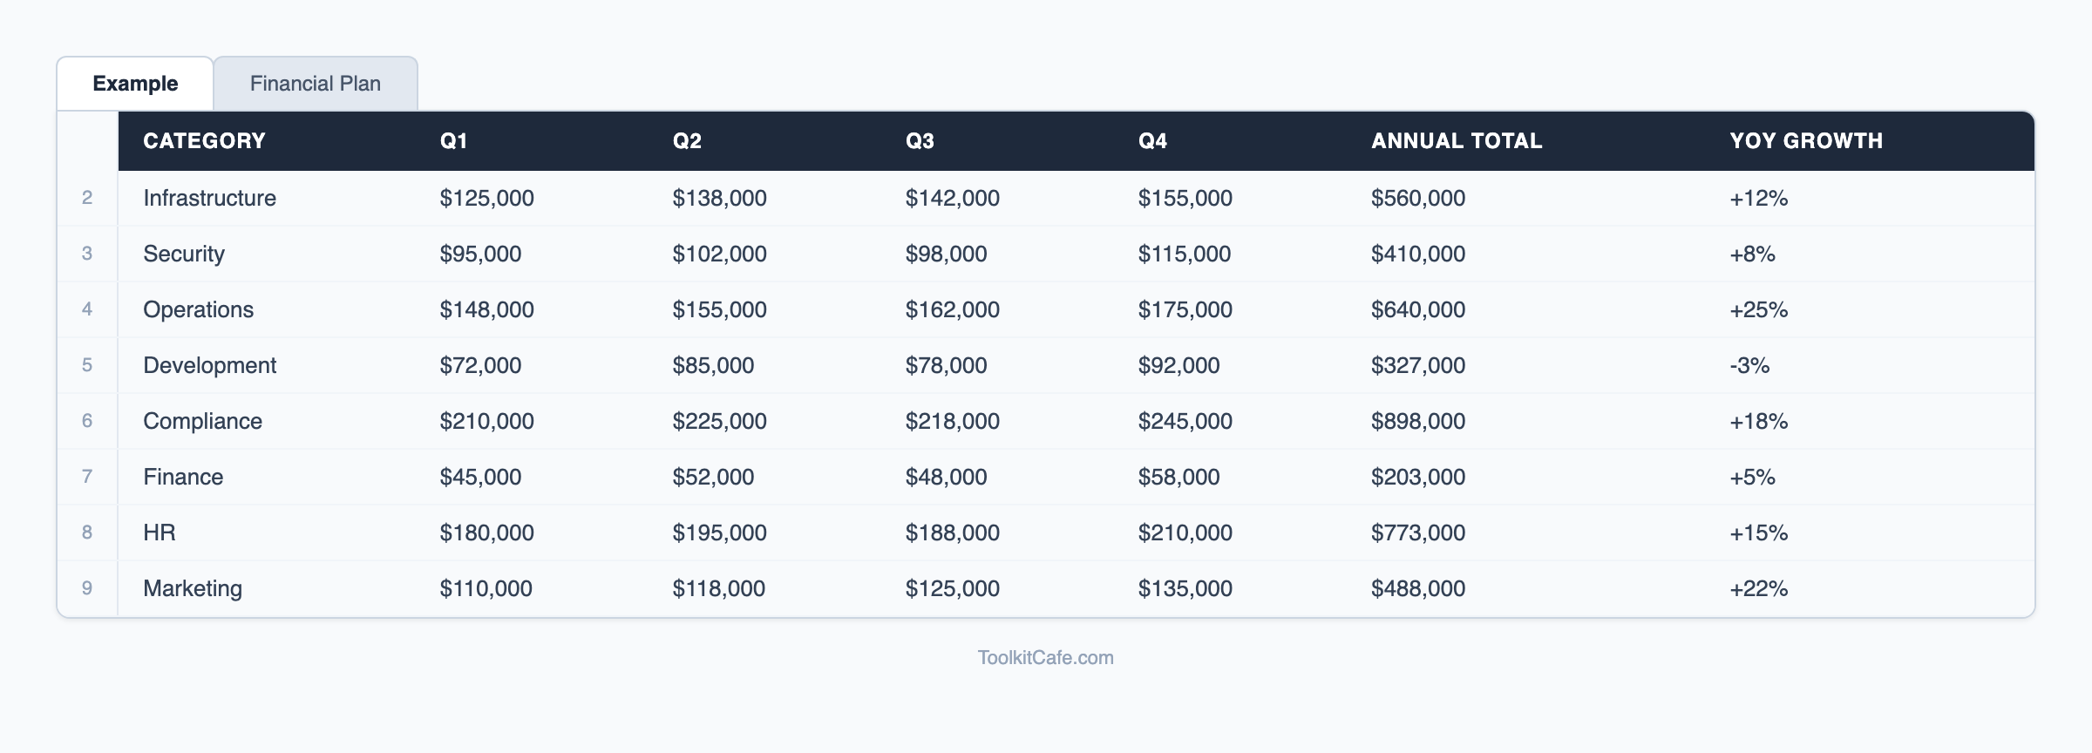Viewport: 2092px width, 753px height.
Task: Click the YOY GROWTH column header
Action: 1806,141
